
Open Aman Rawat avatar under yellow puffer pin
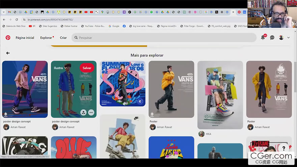pyautogui.click(x=153, y=127)
